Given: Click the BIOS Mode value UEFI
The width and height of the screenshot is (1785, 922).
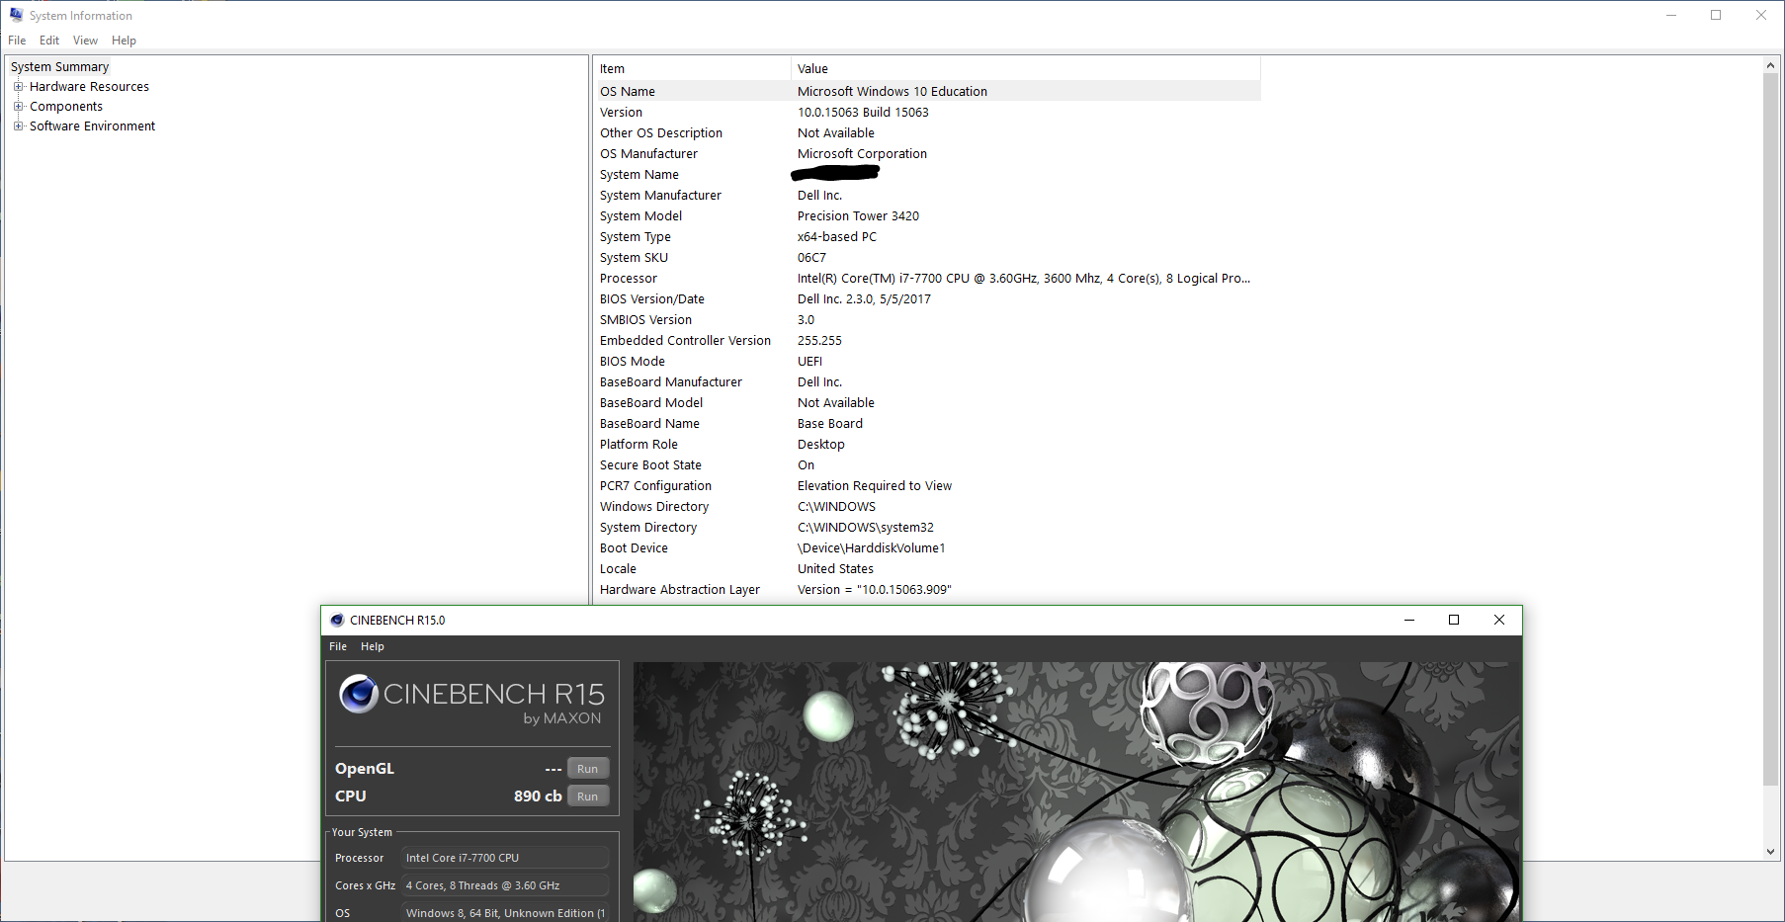Looking at the screenshot, I should point(809,362).
